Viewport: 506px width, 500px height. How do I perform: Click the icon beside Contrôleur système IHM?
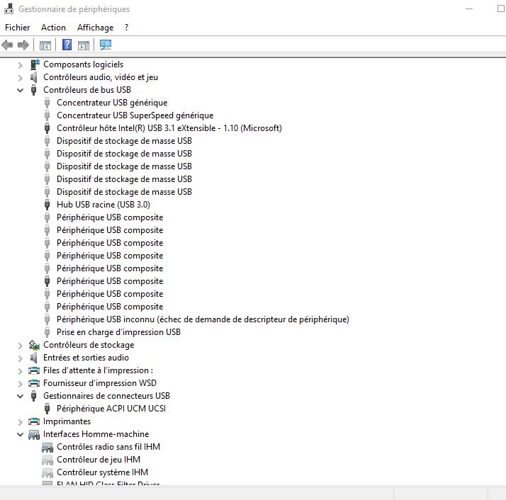(x=47, y=473)
